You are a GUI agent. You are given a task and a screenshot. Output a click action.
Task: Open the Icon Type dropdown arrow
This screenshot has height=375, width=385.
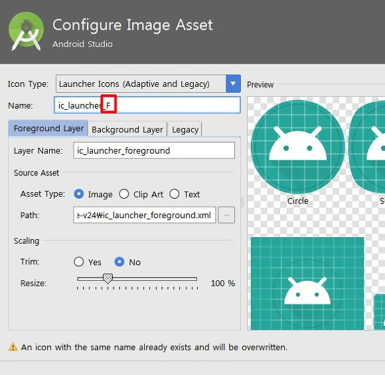click(233, 83)
